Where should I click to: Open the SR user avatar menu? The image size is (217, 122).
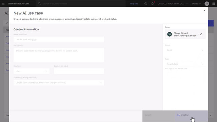(207, 4)
